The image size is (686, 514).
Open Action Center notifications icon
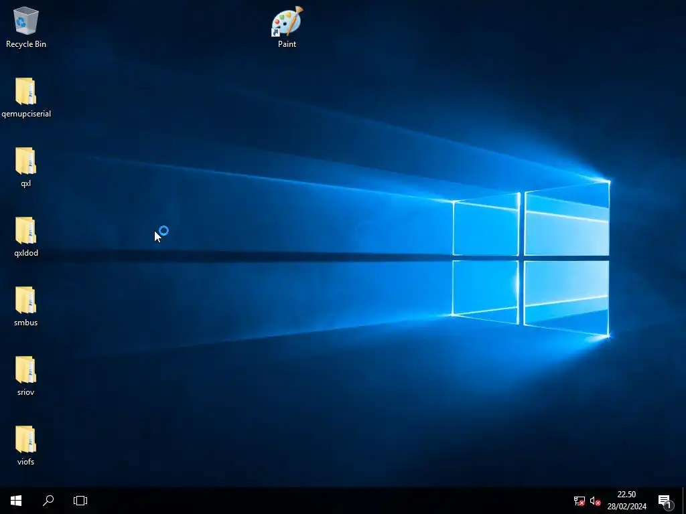pyautogui.click(x=665, y=501)
